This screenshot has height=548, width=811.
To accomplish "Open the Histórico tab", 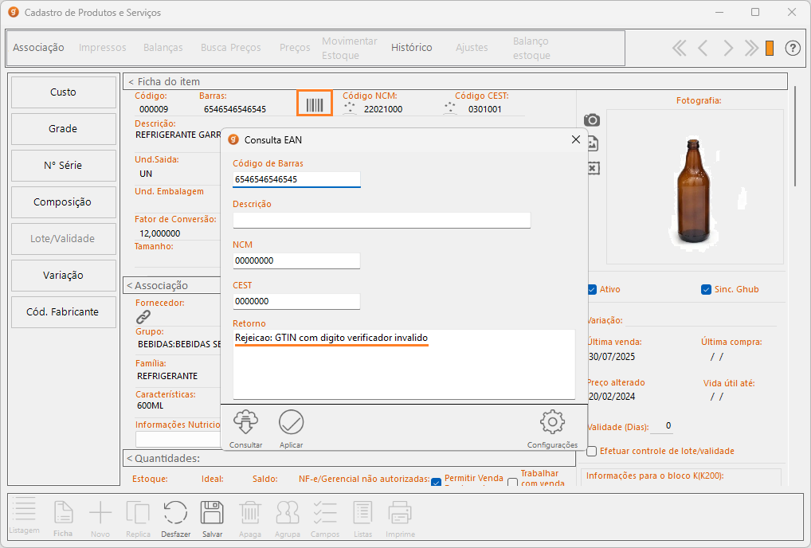I will [411, 48].
